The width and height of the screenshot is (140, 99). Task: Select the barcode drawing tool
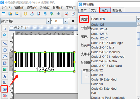coord(5,89)
